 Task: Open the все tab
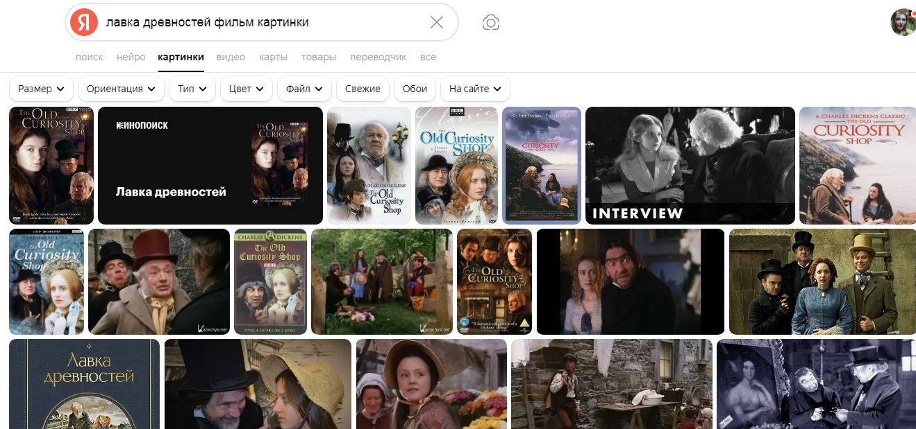428,57
